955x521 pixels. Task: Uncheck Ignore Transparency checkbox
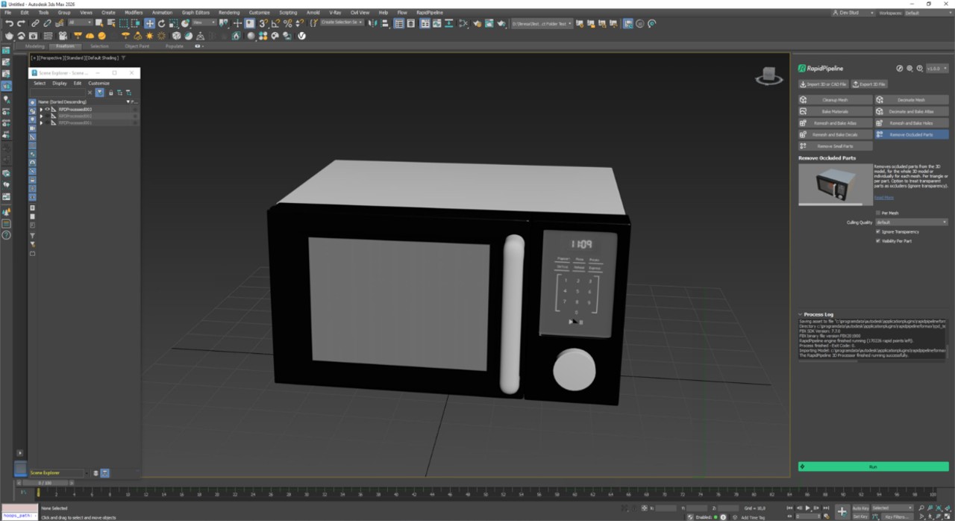[x=878, y=231]
